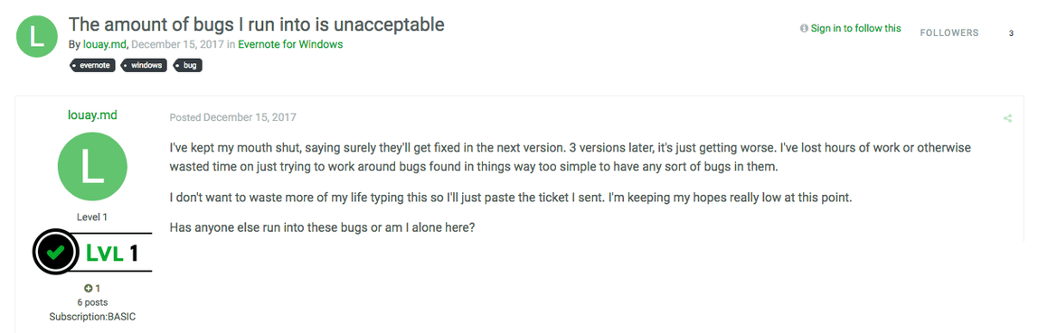Image resolution: width=1038 pixels, height=333 pixels.
Task: Click the Level 1 text under the avatar
Action: pyautogui.click(x=92, y=217)
